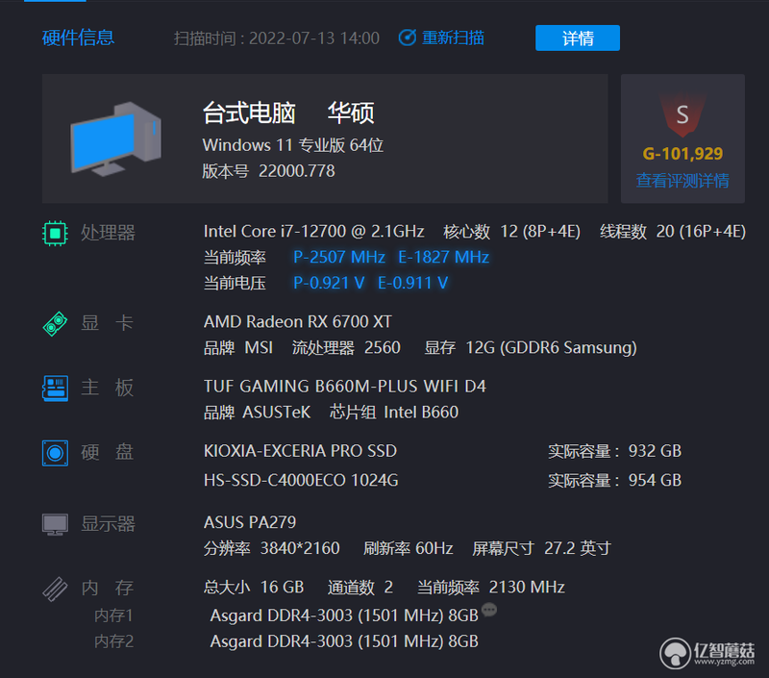Select the 内存 label
769x678 pixels.
coord(107,588)
